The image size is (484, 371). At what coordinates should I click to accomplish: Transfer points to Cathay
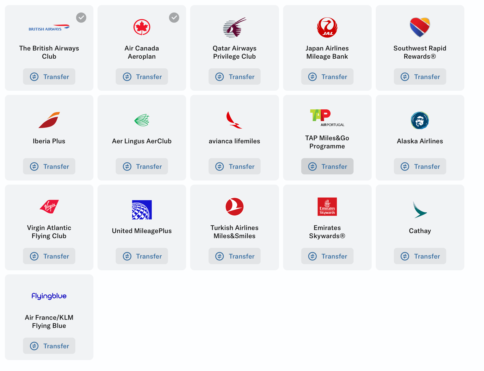[x=420, y=256]
